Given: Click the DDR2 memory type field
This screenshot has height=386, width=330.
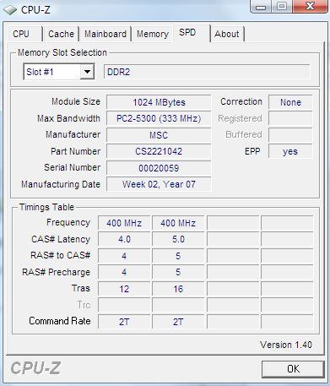Looking at the screenshot, I should [x=207, y=72].
